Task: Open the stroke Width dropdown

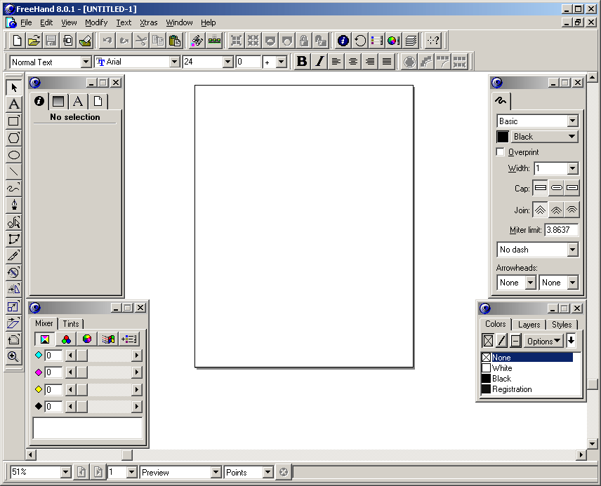Action: (x=572, y=168)
